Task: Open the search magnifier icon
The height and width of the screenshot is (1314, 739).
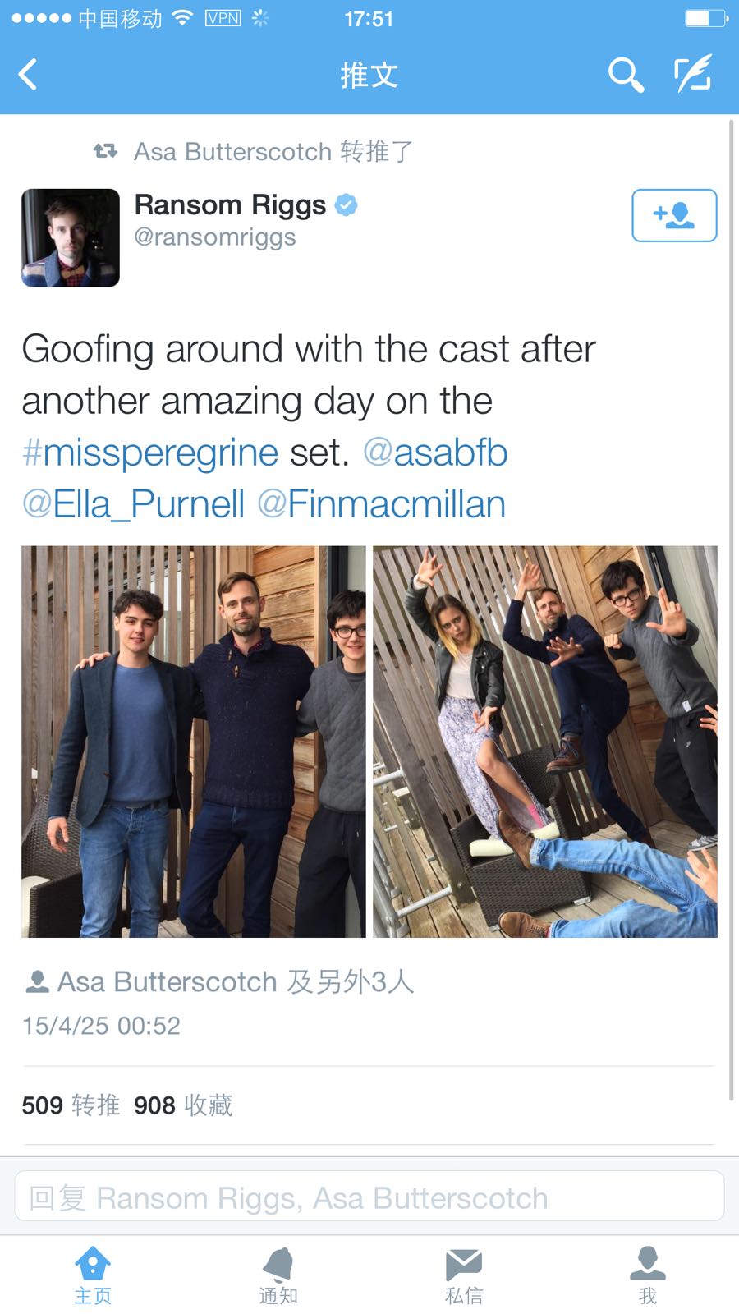Action: 626,75
